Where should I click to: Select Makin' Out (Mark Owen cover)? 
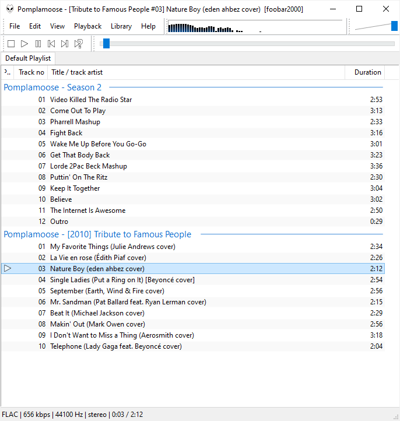(x=193, y=324)
